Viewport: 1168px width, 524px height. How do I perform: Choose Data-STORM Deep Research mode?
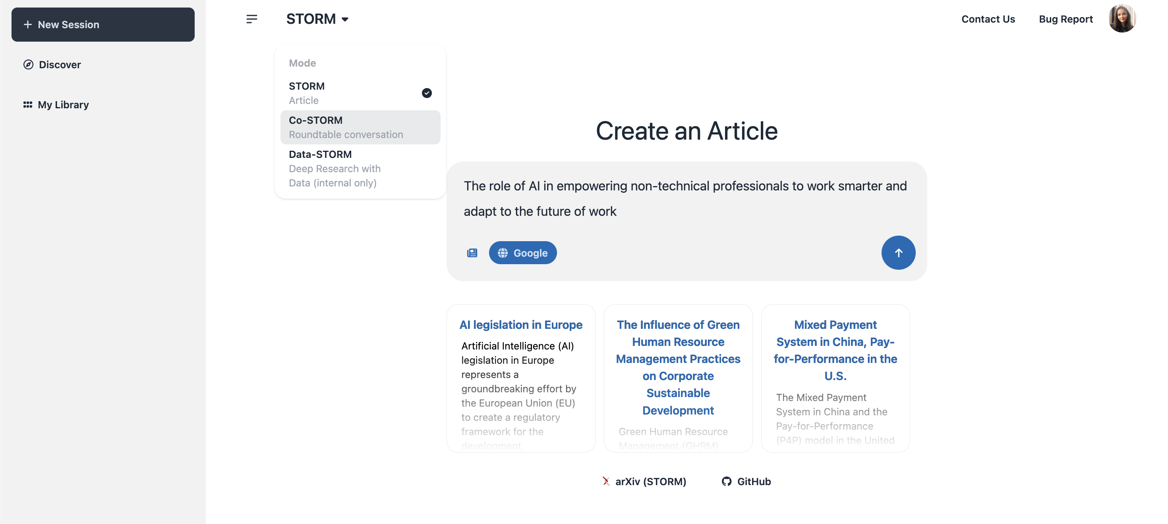coord(360,169)
